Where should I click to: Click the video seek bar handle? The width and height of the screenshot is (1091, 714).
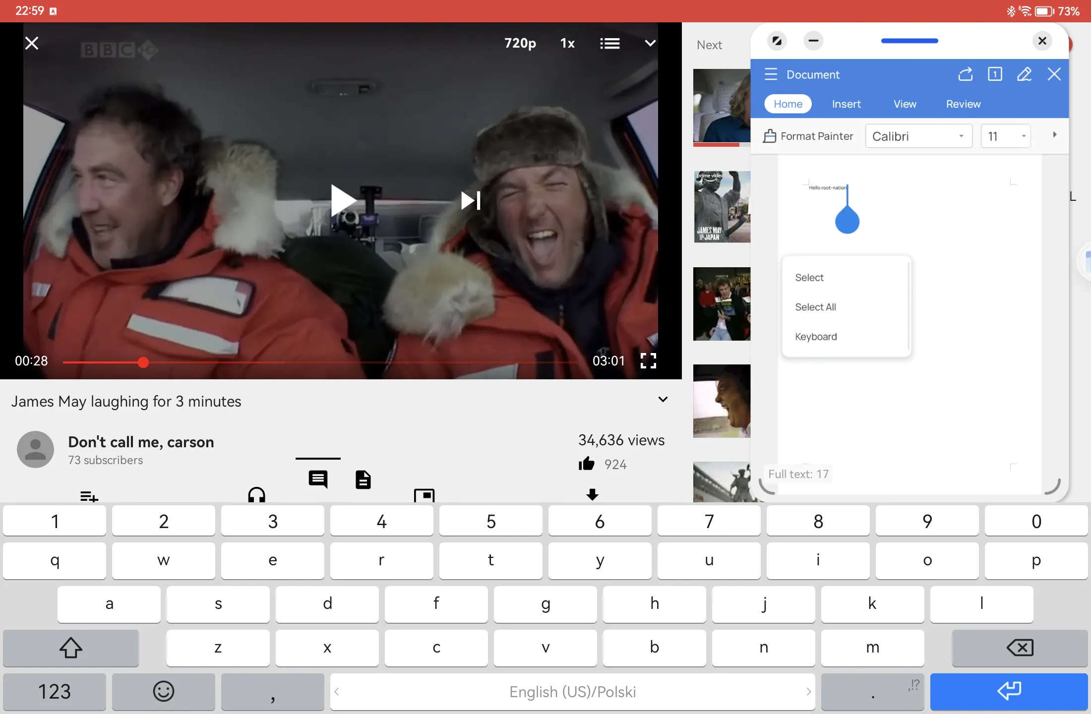143,362
